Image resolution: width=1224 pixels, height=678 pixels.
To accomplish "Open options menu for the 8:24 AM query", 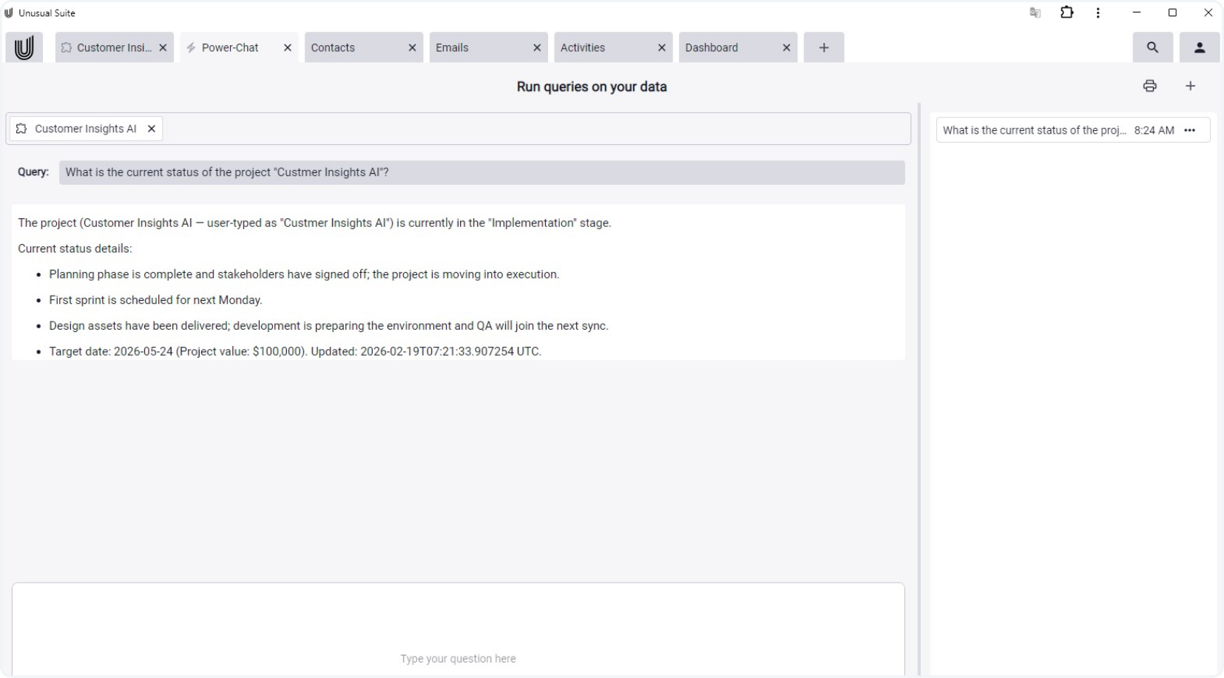I will [x=1189, y=130].
